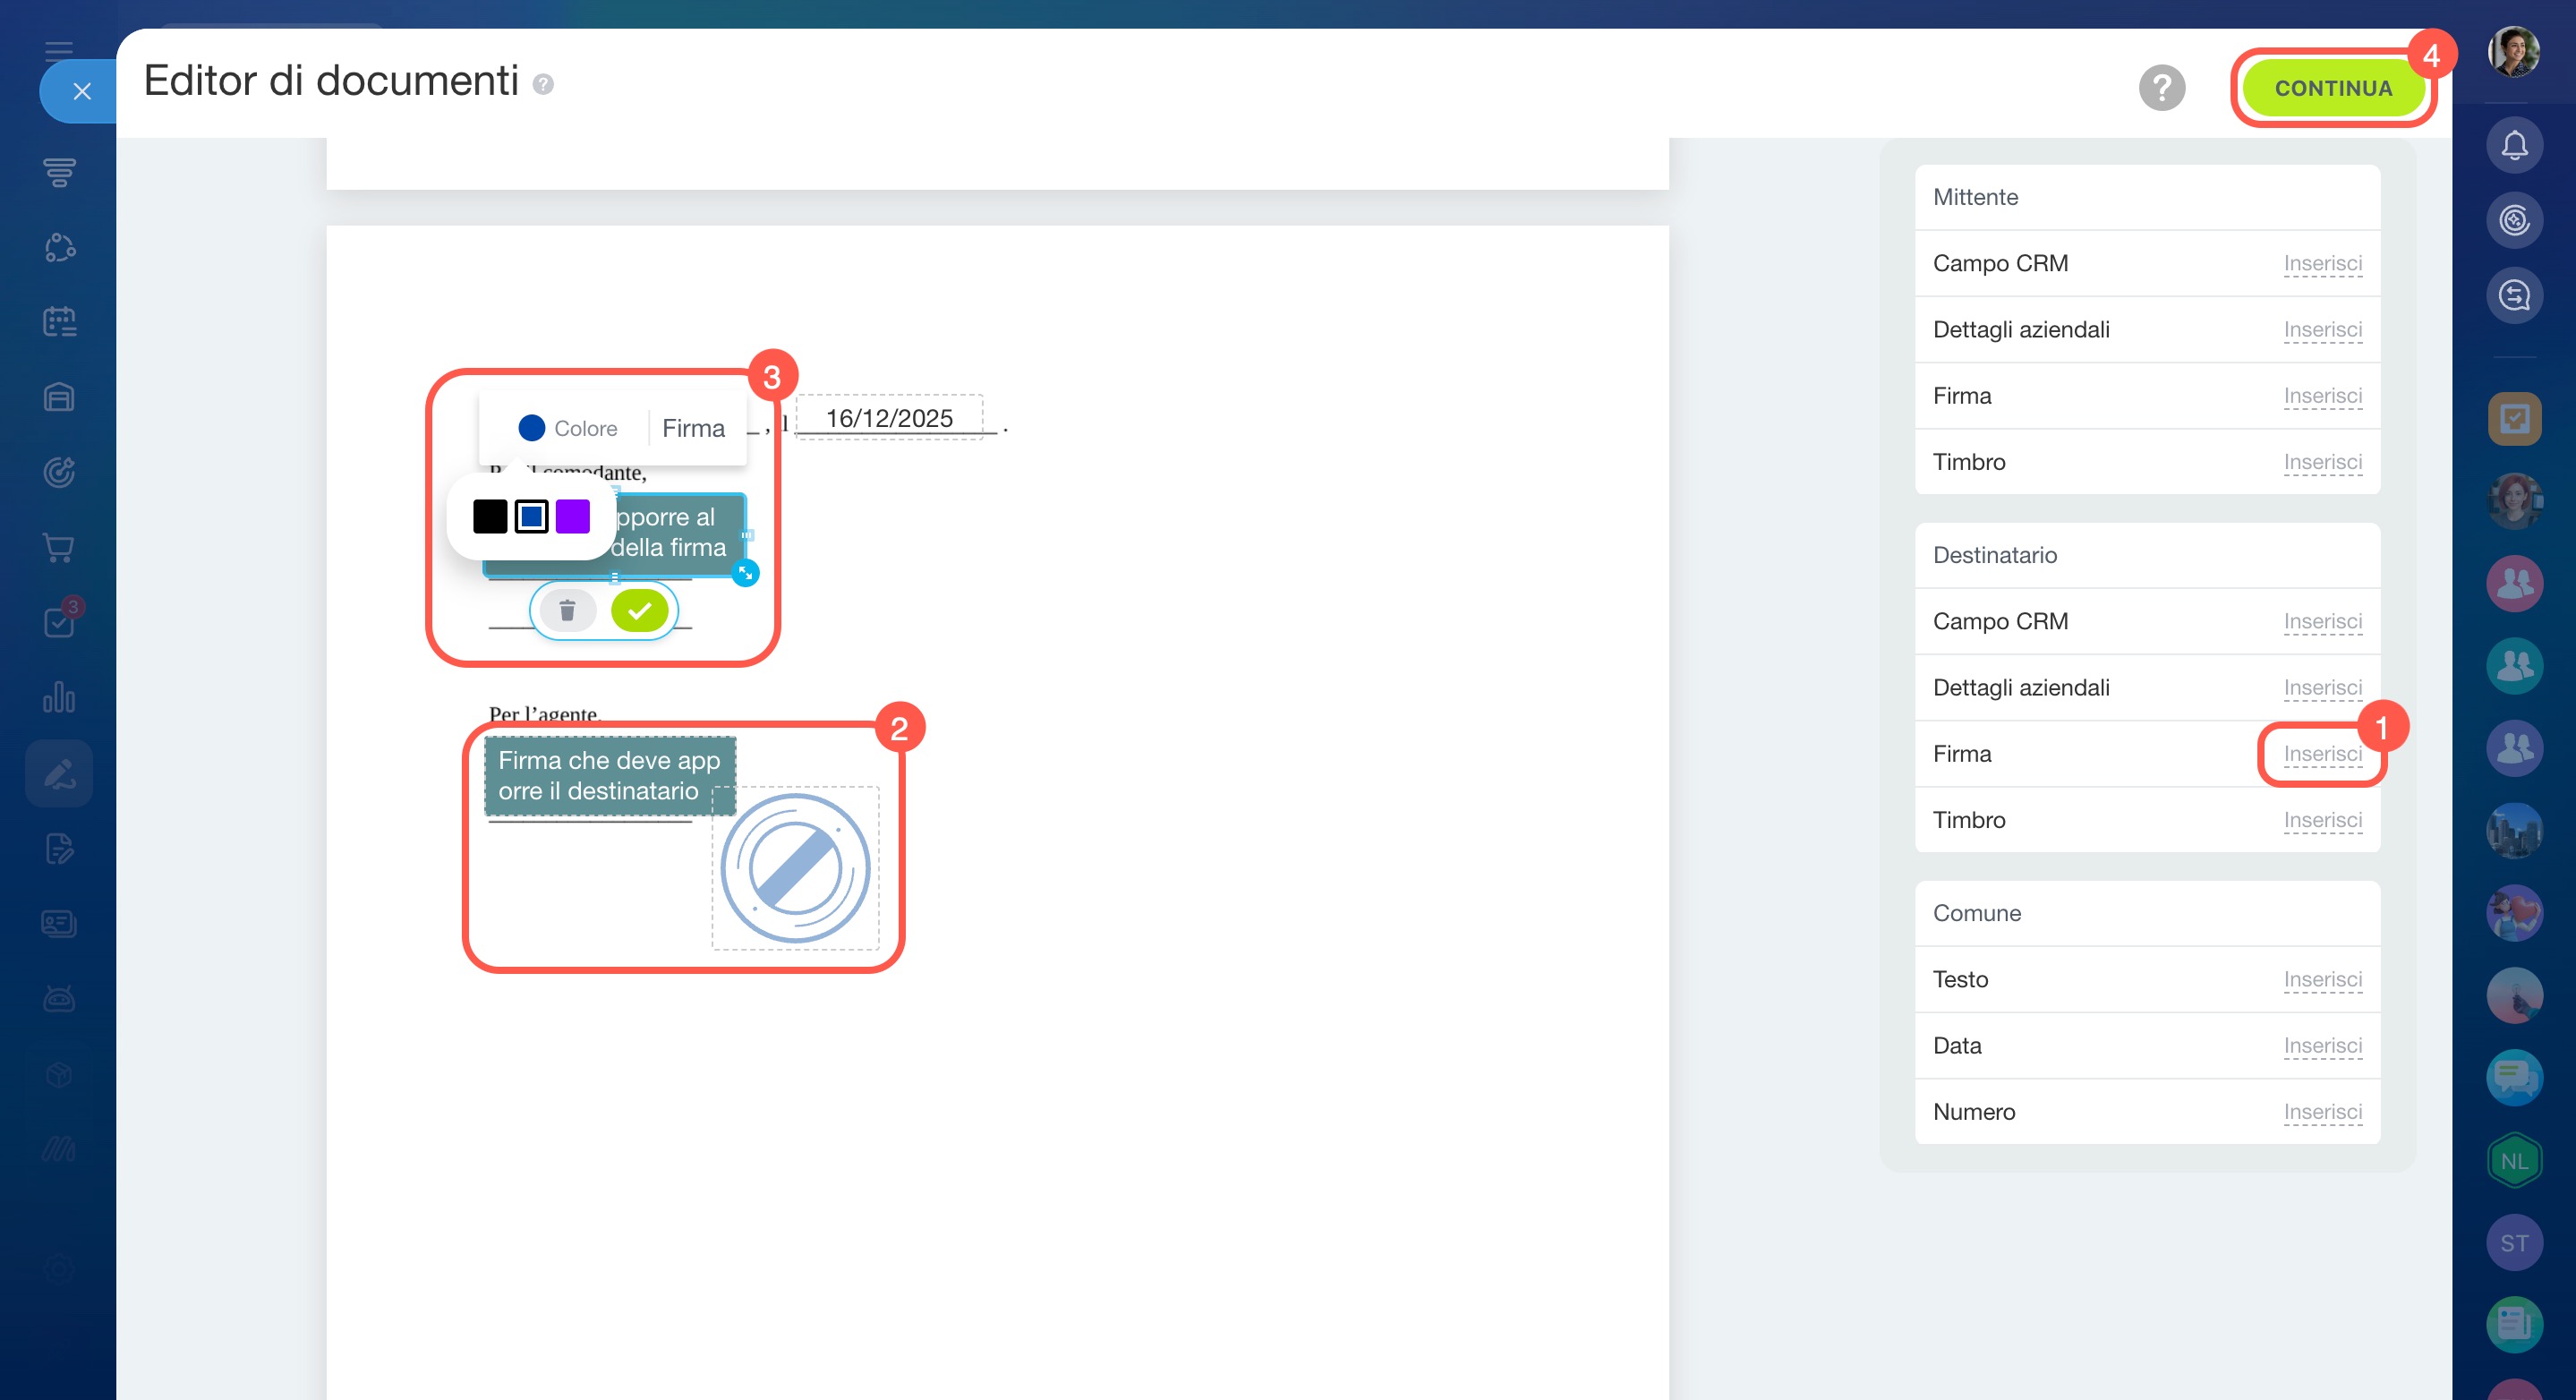Click the blue resize handle on signature block
Image resolution: width=2576 pixels, height=1400 pixels.
coord(745,573)
